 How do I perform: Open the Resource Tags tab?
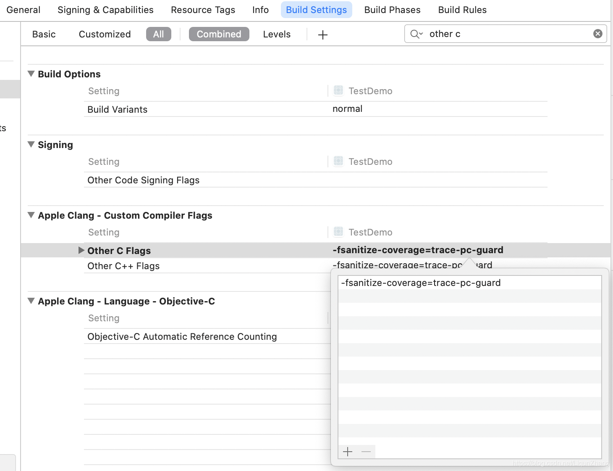[x=203, y=10]
